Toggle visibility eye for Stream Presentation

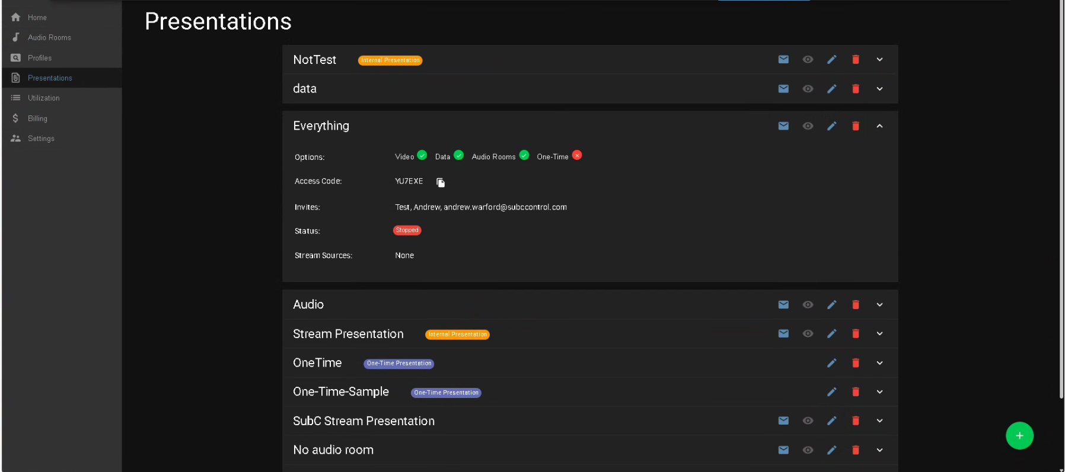(808, 334)
